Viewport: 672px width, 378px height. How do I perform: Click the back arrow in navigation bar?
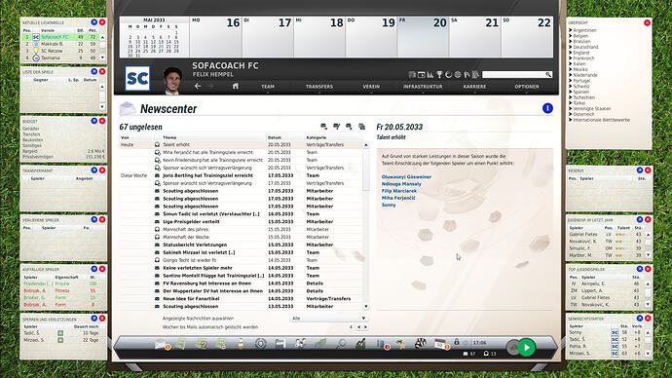(x=198, y=86)
